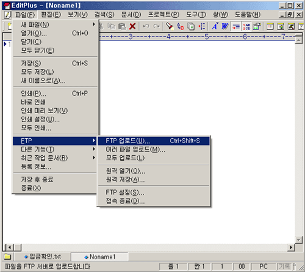Open the 파일(F) menu

click(x=25, y=15)
